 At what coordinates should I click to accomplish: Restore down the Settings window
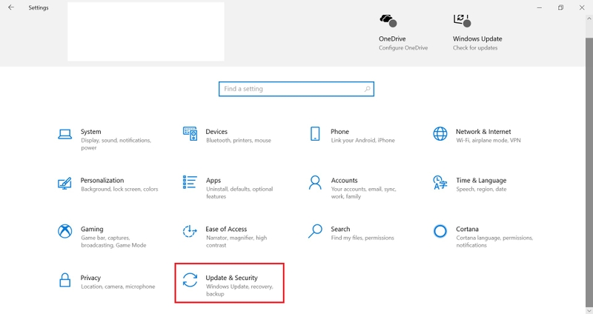pyautogui.click(x=560, y=7)
